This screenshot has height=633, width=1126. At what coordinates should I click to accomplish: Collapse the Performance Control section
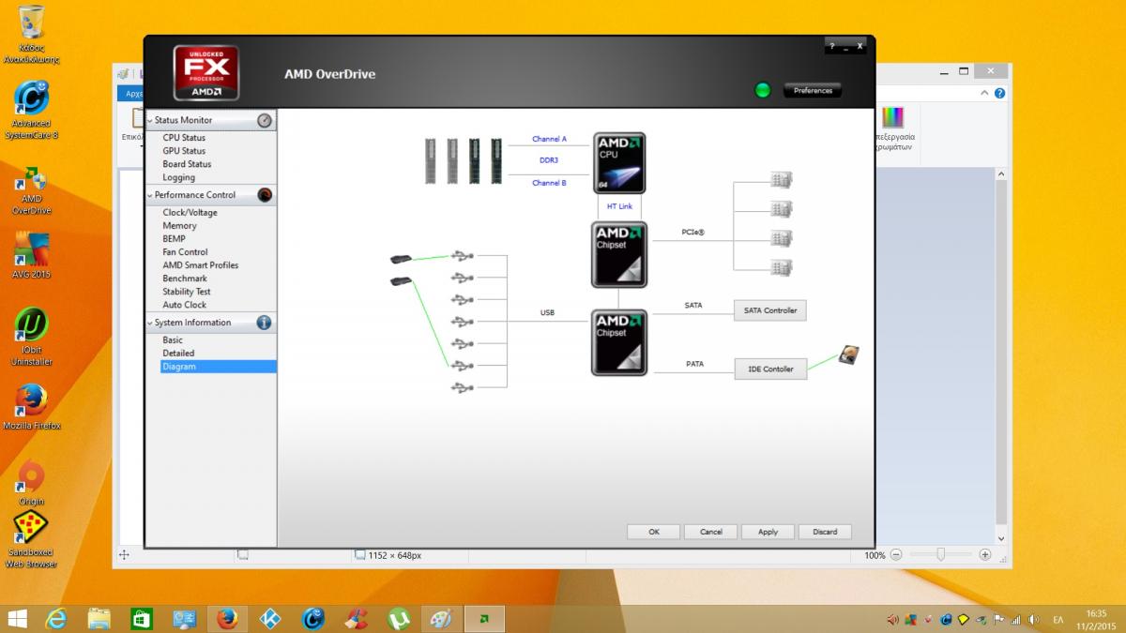(x=149, y=195)
